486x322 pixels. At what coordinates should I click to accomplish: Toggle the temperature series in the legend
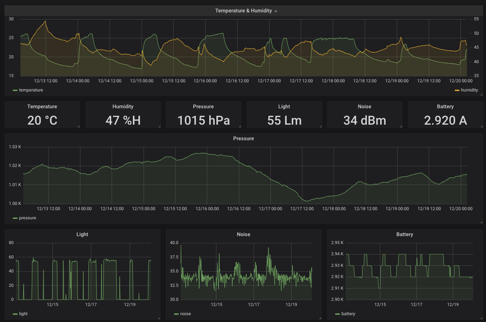[31, 90]
